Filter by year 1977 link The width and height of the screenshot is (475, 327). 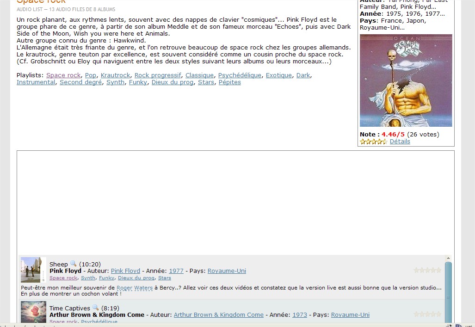(176, 271)
